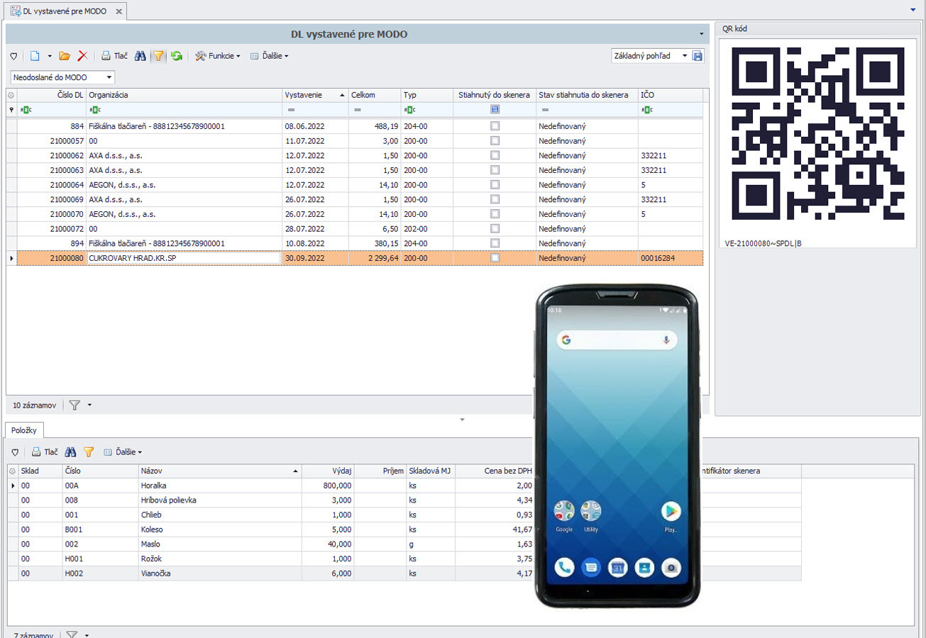Viewport: 926px width, 638px height.
Task: Click the Tlač print button in top toolbar
Action: click(x=114, y=56)
